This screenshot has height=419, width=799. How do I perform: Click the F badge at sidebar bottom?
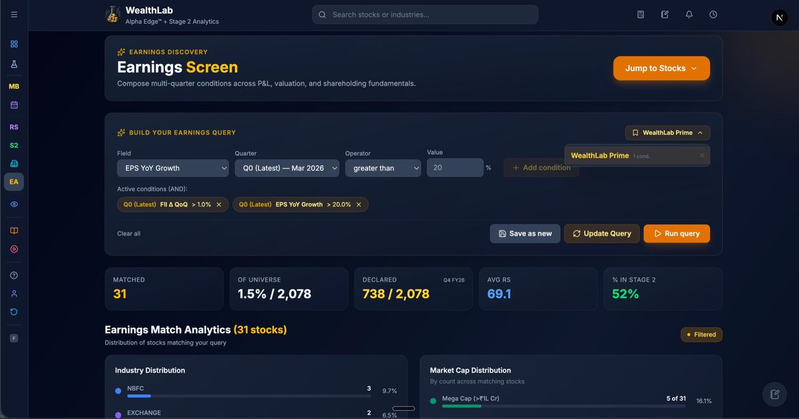tap(14, 338)
